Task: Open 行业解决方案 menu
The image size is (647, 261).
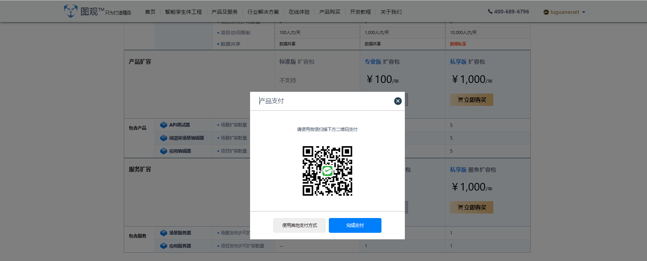Action: 263,12
